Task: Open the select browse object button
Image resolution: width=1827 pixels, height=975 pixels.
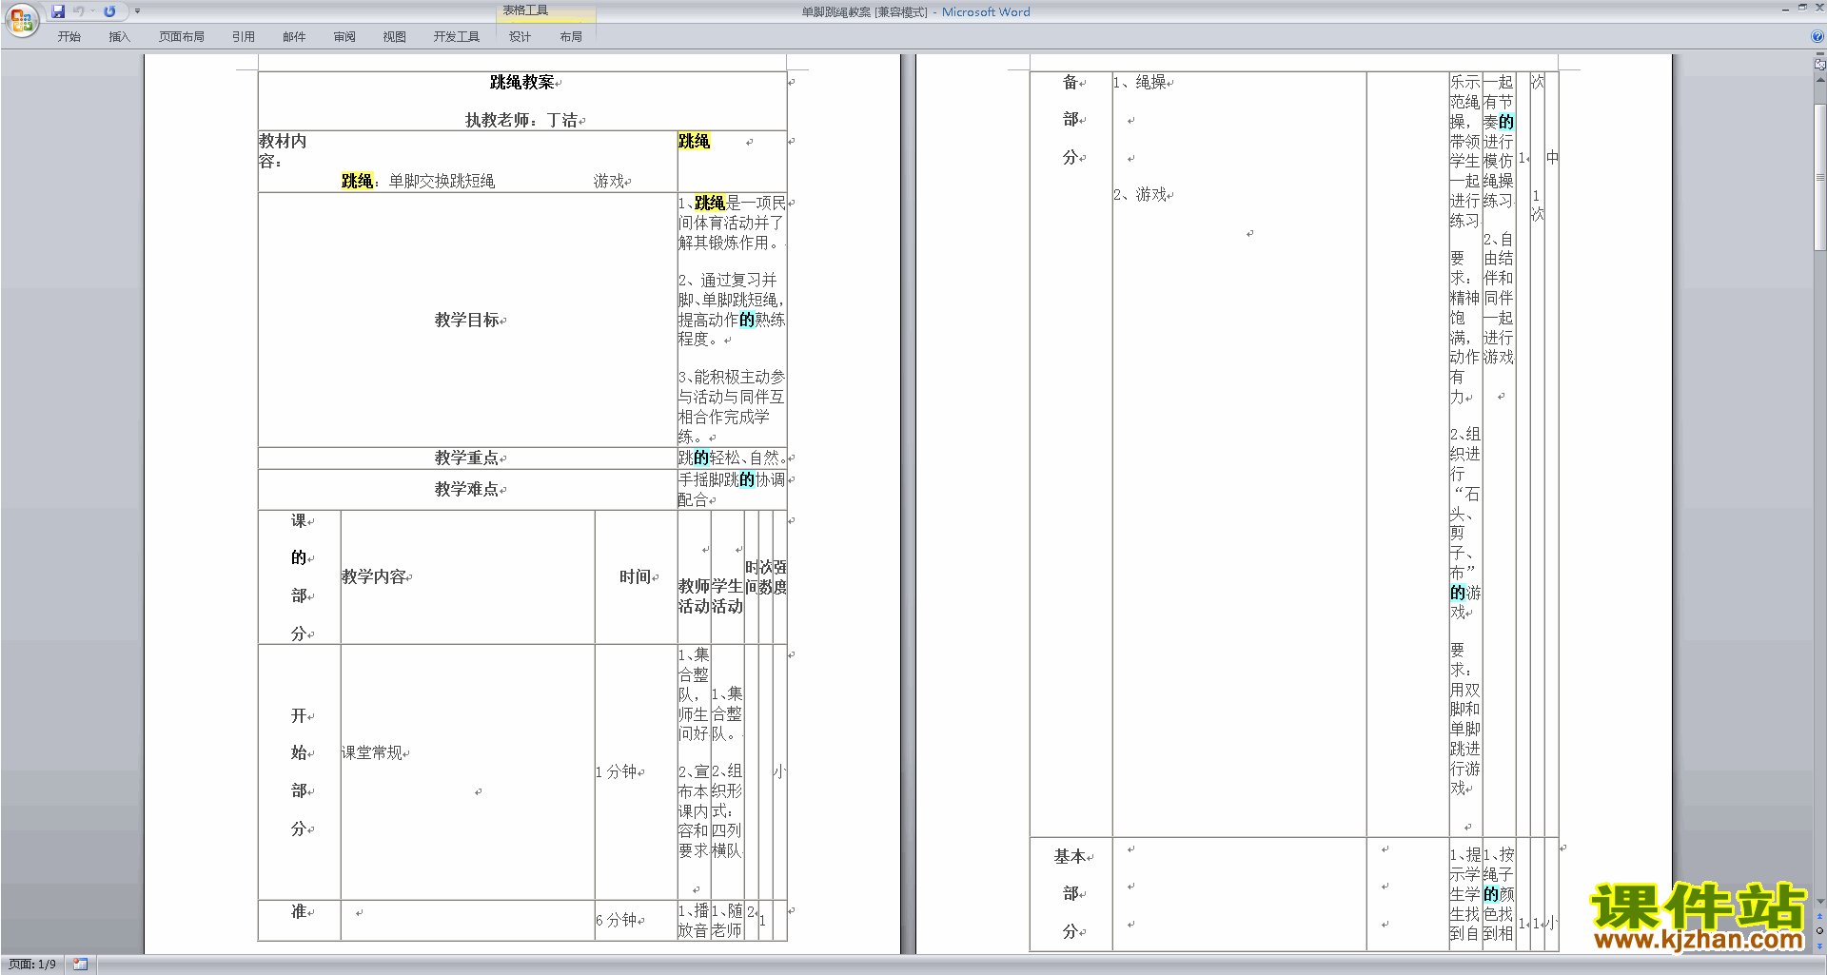Action: [x=1819, y=931]
